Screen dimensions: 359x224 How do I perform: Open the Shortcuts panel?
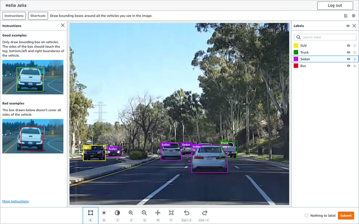[37, 16]
